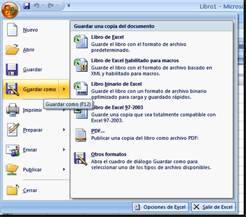Click the Guardar como disk-and-pencil icon
The width and height of the screenshot is (246, 217).
[x=12, y=89]
